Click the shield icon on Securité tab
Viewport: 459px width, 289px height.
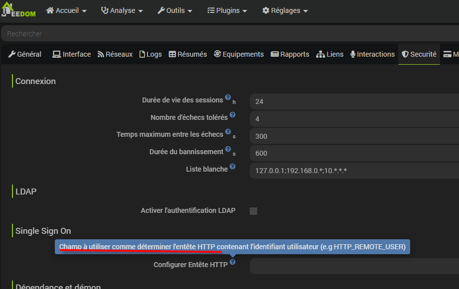point(405,54)
